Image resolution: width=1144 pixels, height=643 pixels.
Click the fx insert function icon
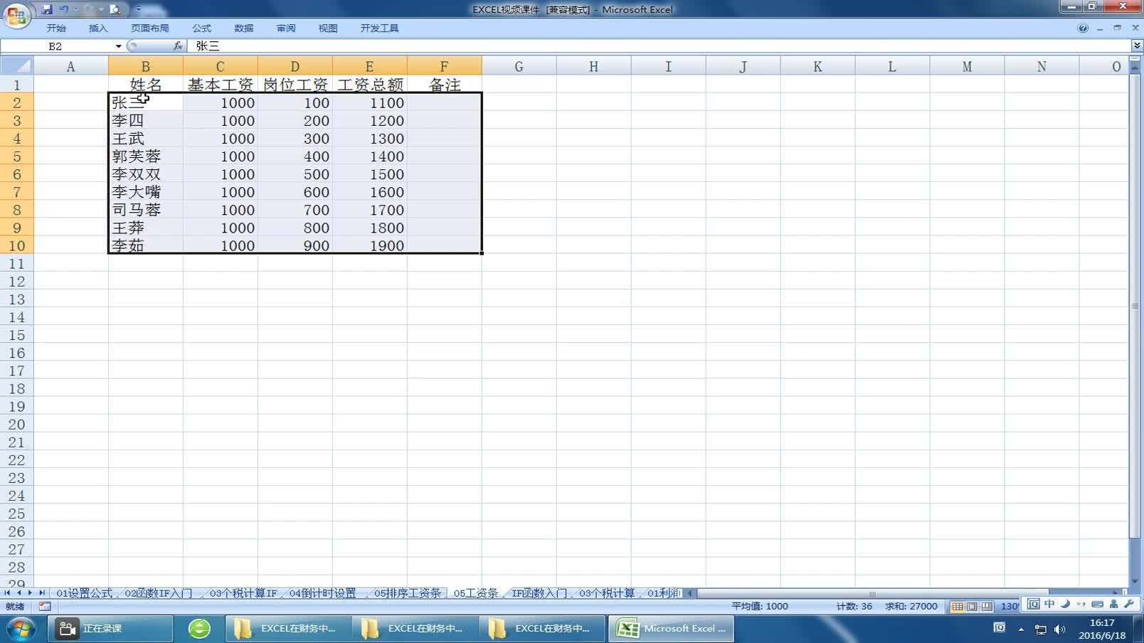pos(178,46)
